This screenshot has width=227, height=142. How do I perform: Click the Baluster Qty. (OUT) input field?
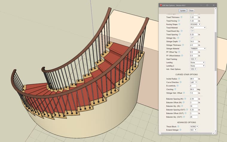tap(194, 117)
